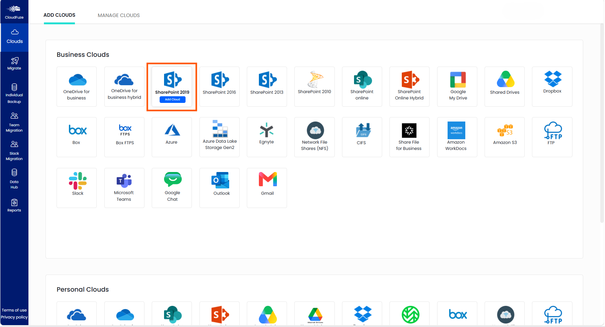The width and height of the screenshot is (605, 327).
Task: Select the Amazon WorkDocs cloud
Action: (x=457, y=137)
